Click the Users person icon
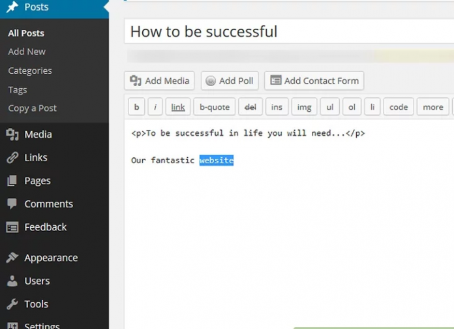Image resolution: width=454 pixels, height=329 pixels. click(12, 281)
